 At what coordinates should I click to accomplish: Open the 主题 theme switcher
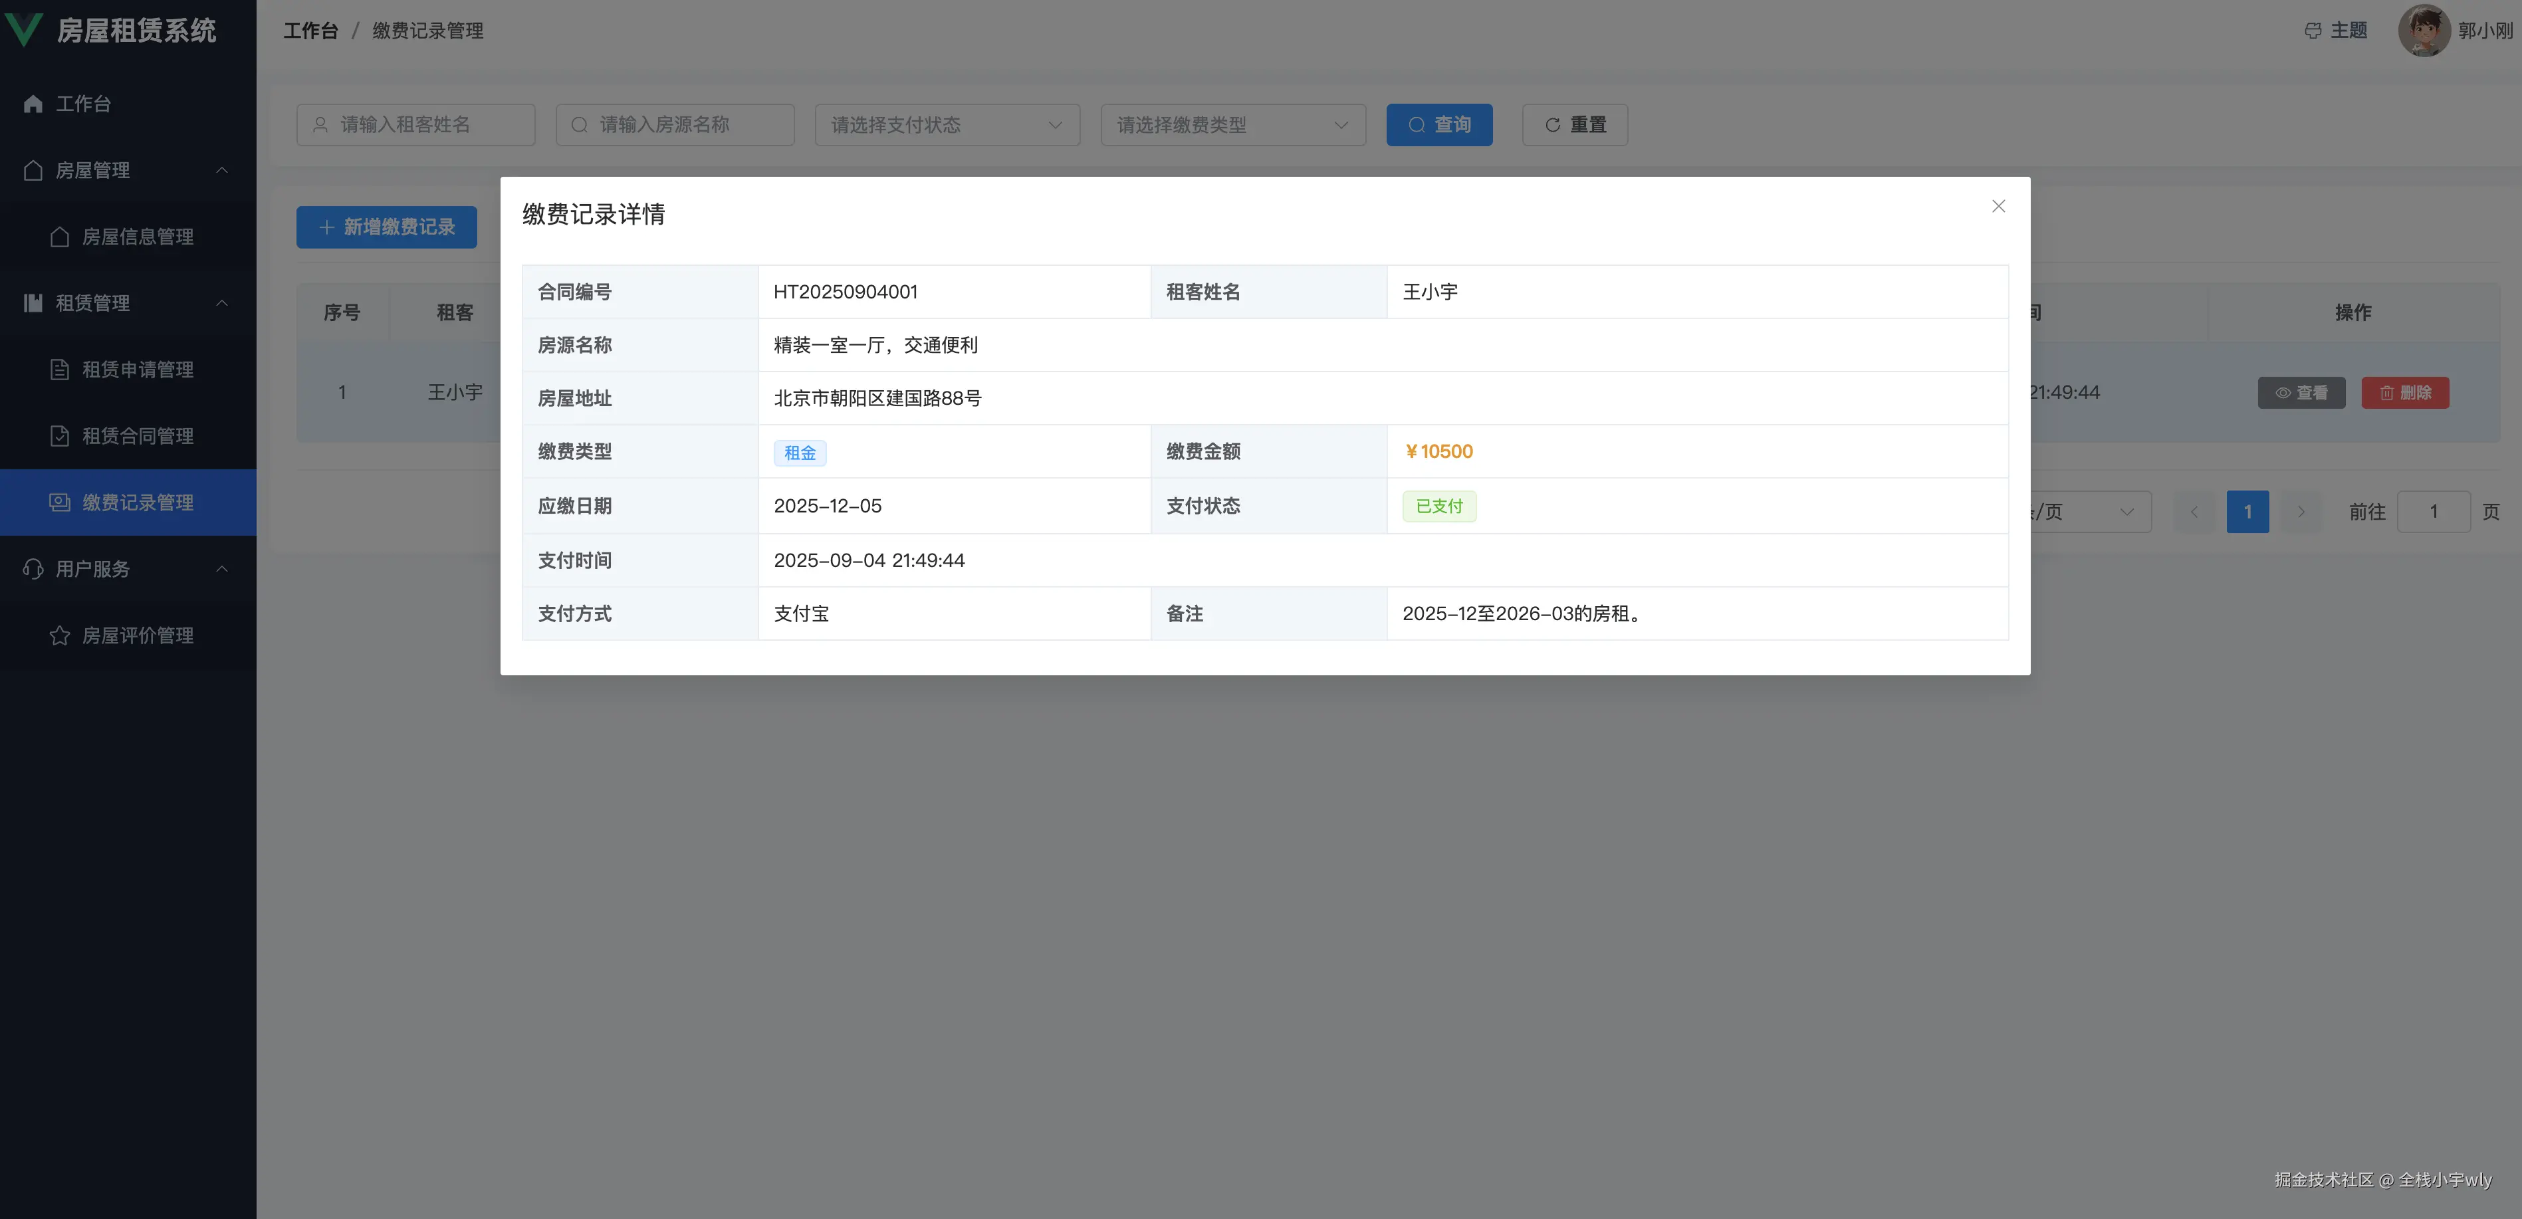(x=2335, y=31)
